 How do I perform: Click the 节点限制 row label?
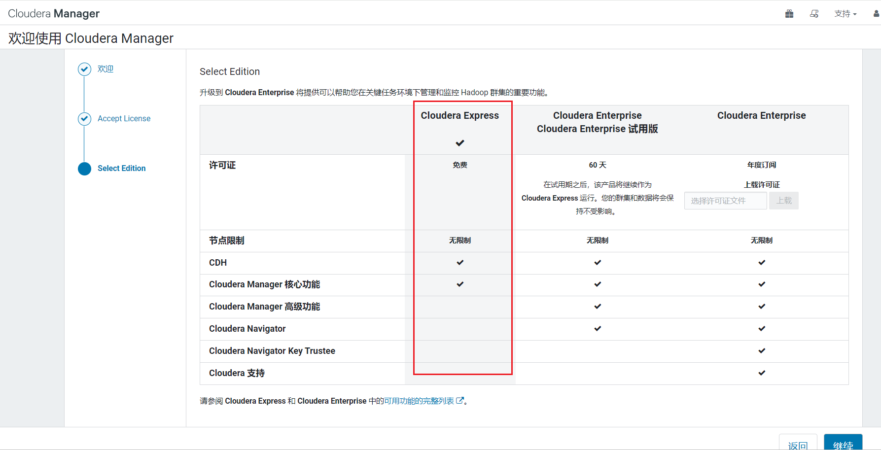tap(227, 241)
